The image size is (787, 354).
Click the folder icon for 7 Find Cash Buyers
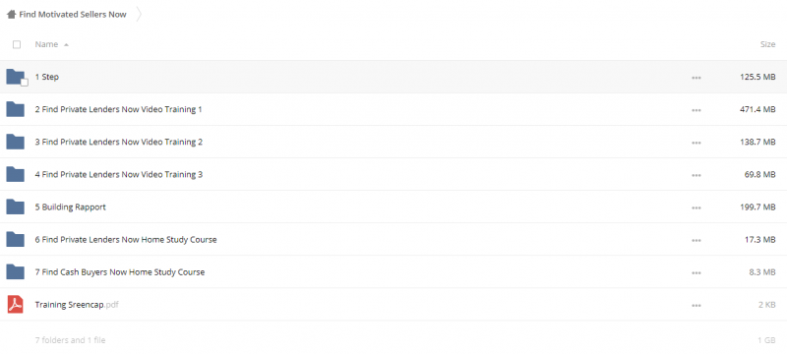coord(15,271)
